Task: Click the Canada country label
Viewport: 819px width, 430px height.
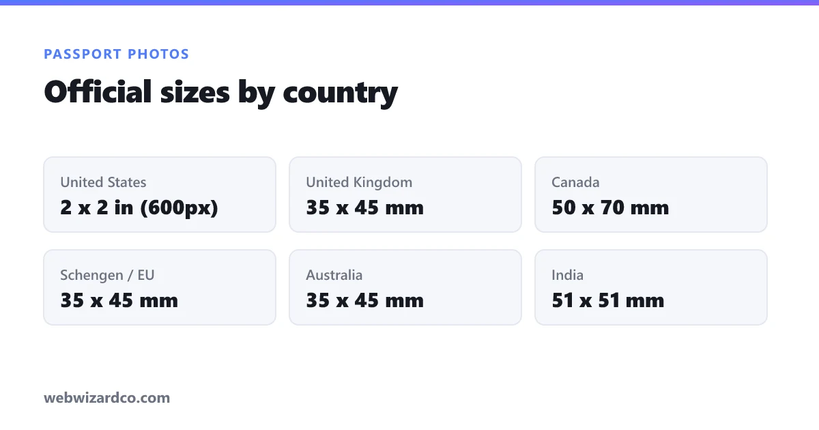Action: 575,182
